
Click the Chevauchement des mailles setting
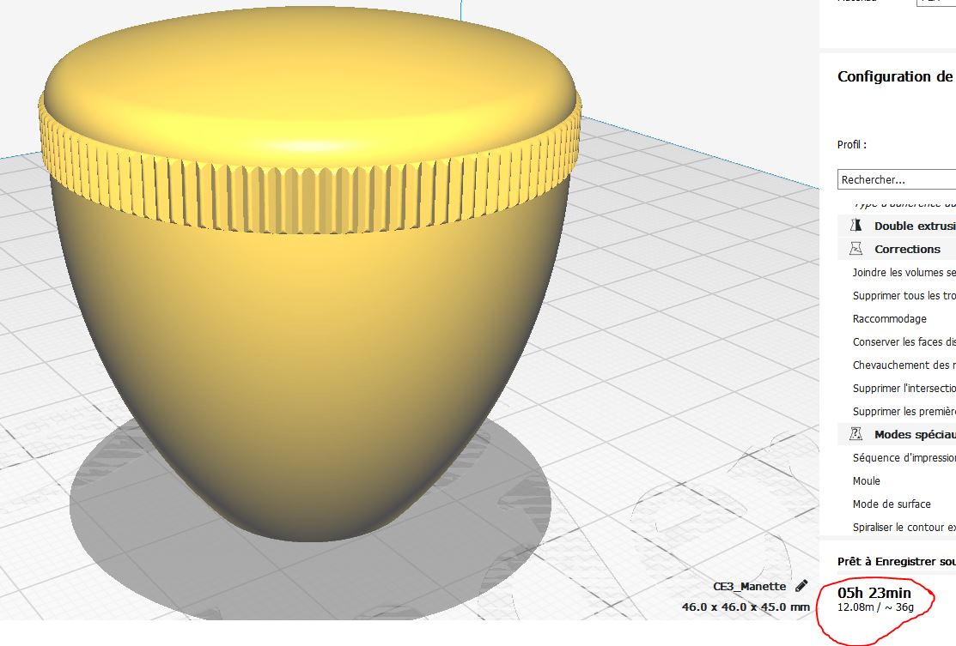pyautogui.click(x=904, y=365)
